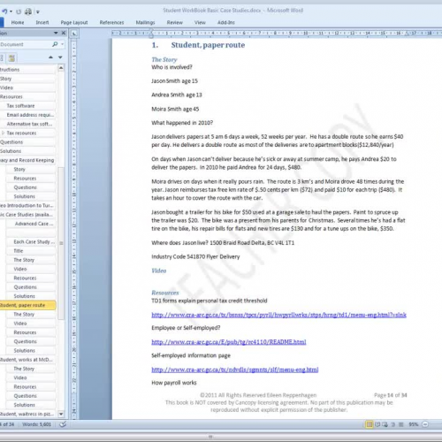Open the rc4110 README.html hyperlink
This screenshot has width=442, height=442.
tap(229, 342)
